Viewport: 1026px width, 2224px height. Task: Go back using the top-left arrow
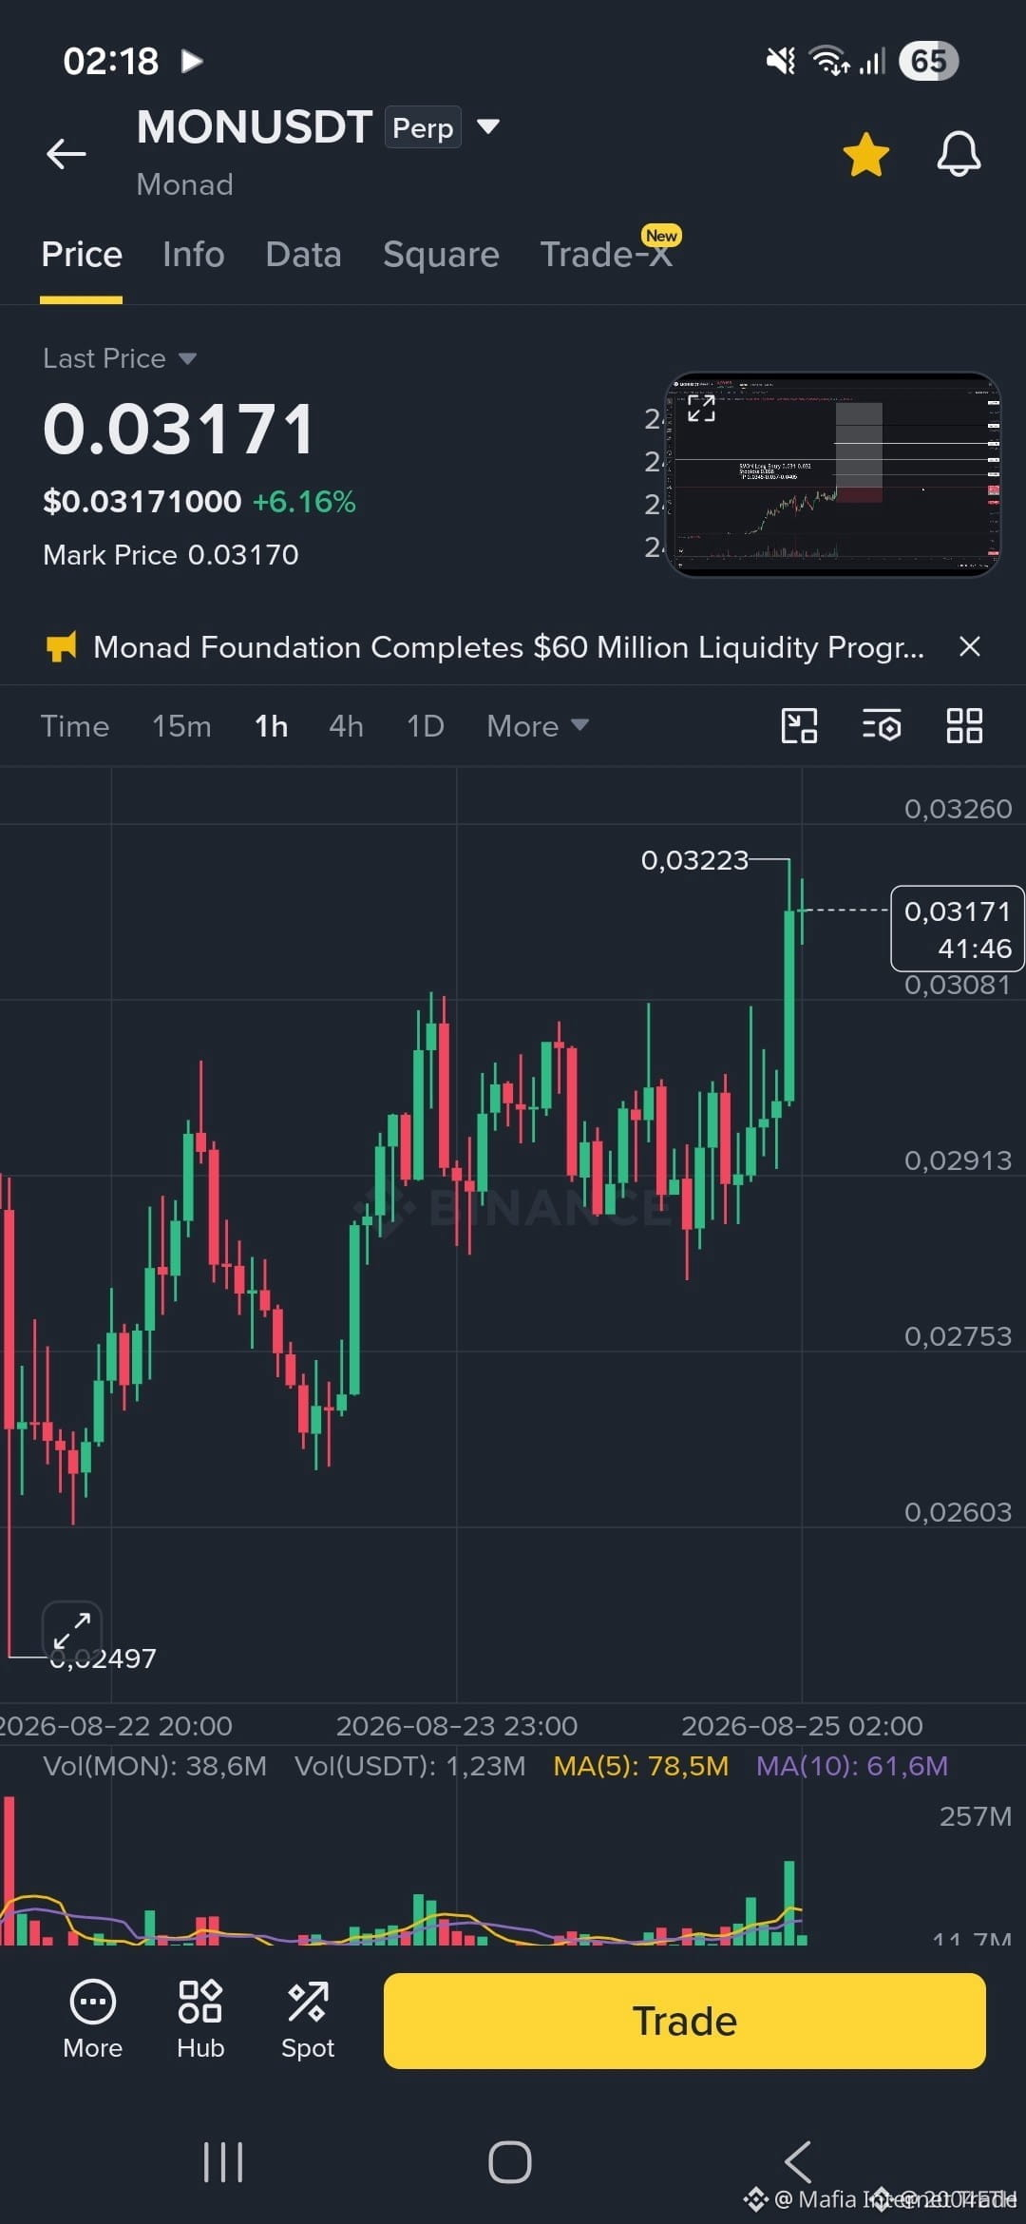66,153
